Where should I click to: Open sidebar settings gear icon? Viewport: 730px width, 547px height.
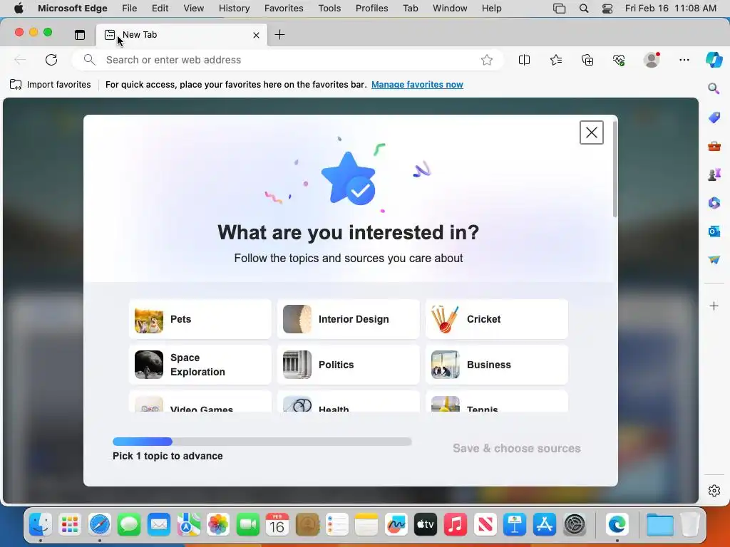pos(714,491)
